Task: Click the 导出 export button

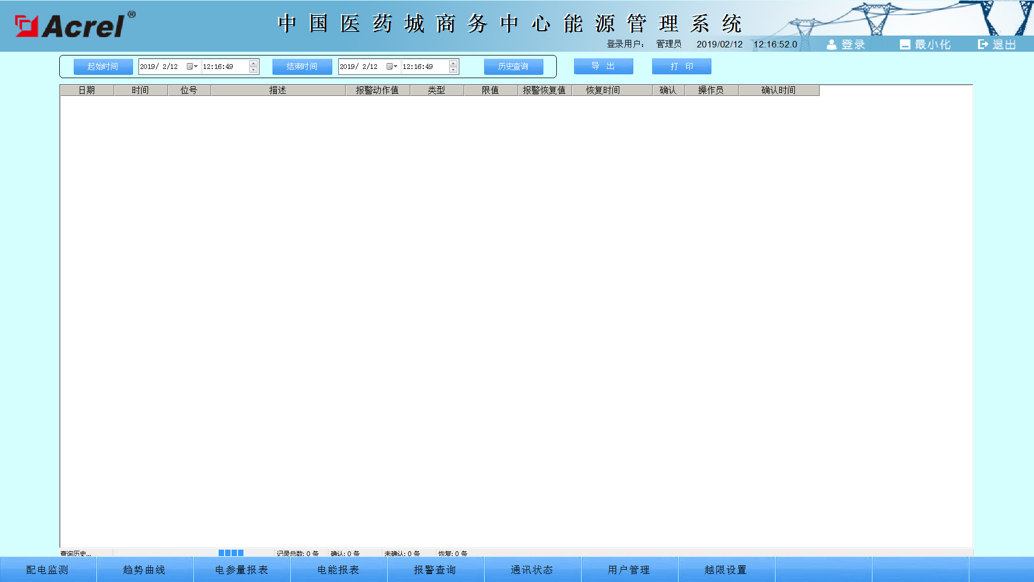Action: pos(603,66)
